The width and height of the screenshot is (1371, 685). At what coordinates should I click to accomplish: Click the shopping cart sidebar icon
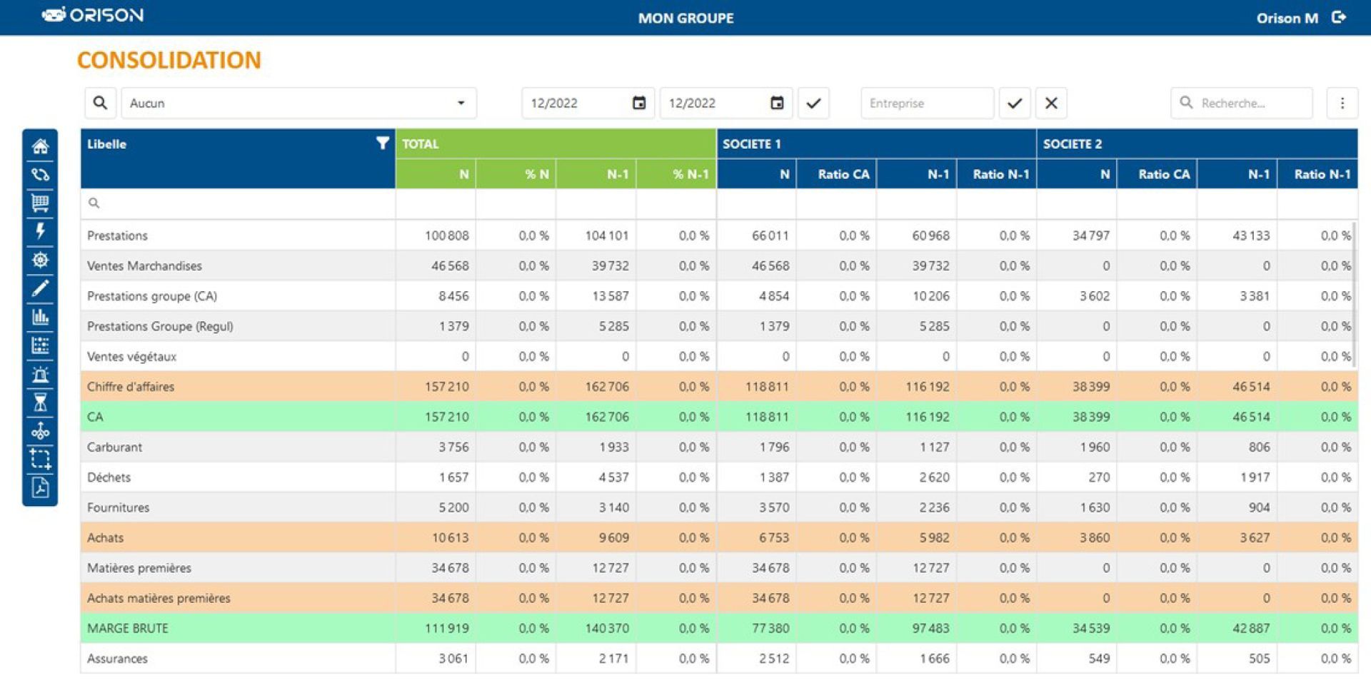40,203
